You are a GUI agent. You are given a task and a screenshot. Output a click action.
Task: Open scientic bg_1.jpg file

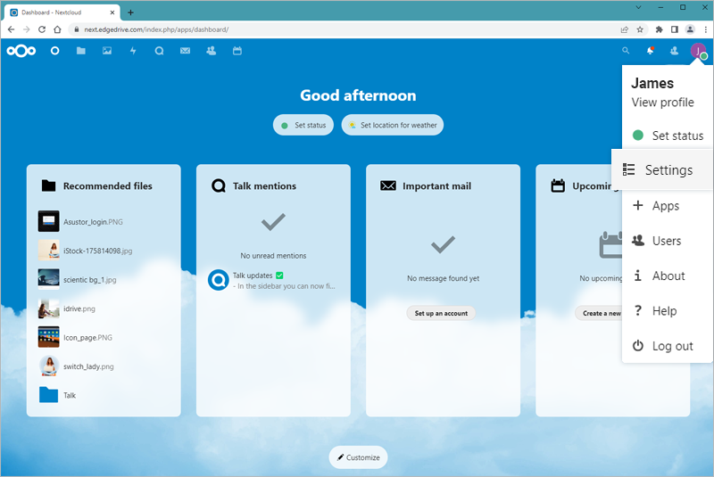[x=104, y=280]
